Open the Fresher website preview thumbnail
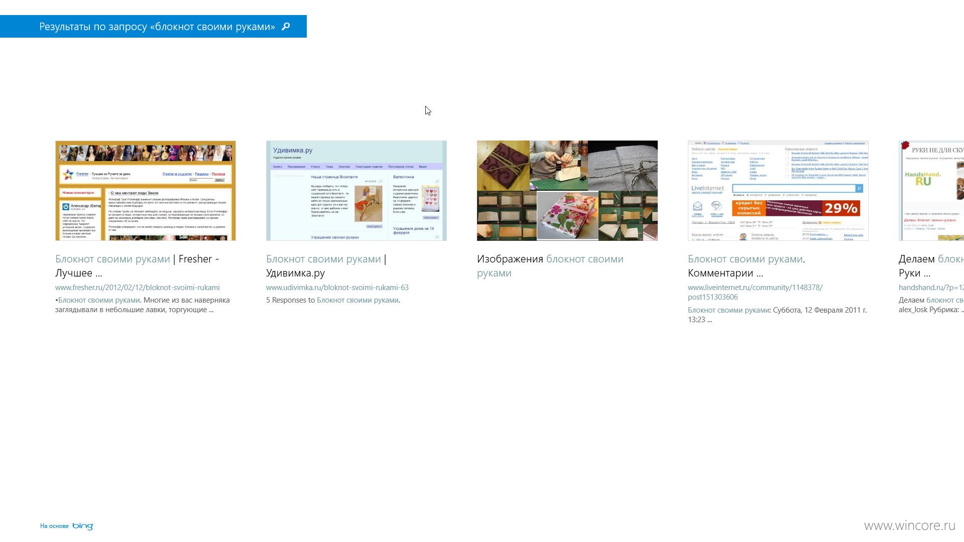964x542 pixels. (146, 191)
